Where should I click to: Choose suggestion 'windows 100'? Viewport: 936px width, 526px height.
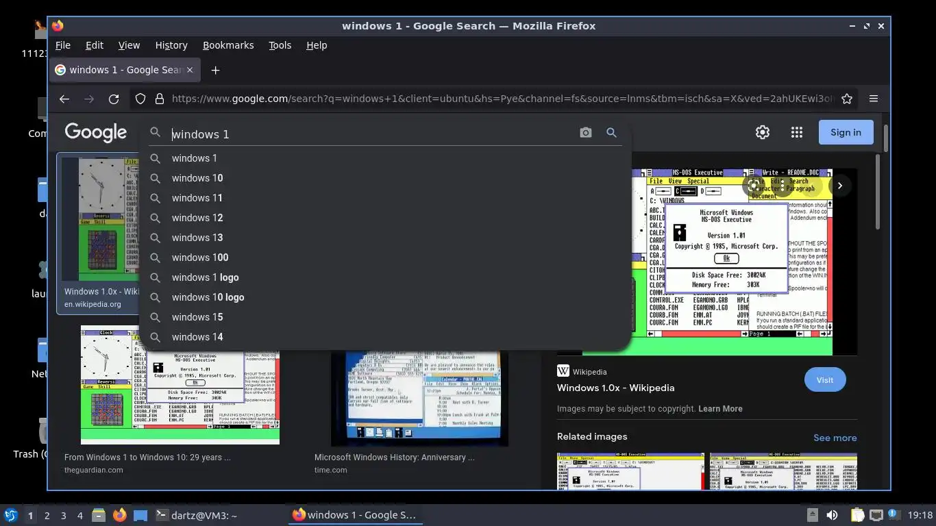point(385,258)
